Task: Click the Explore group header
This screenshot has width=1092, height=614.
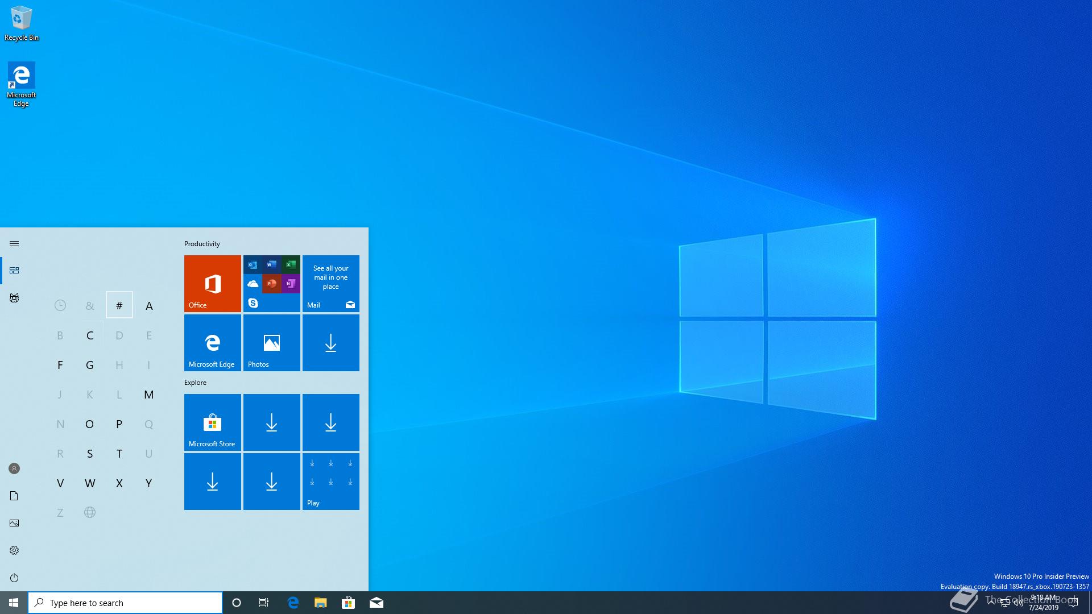Action: (x=195, y=382)
